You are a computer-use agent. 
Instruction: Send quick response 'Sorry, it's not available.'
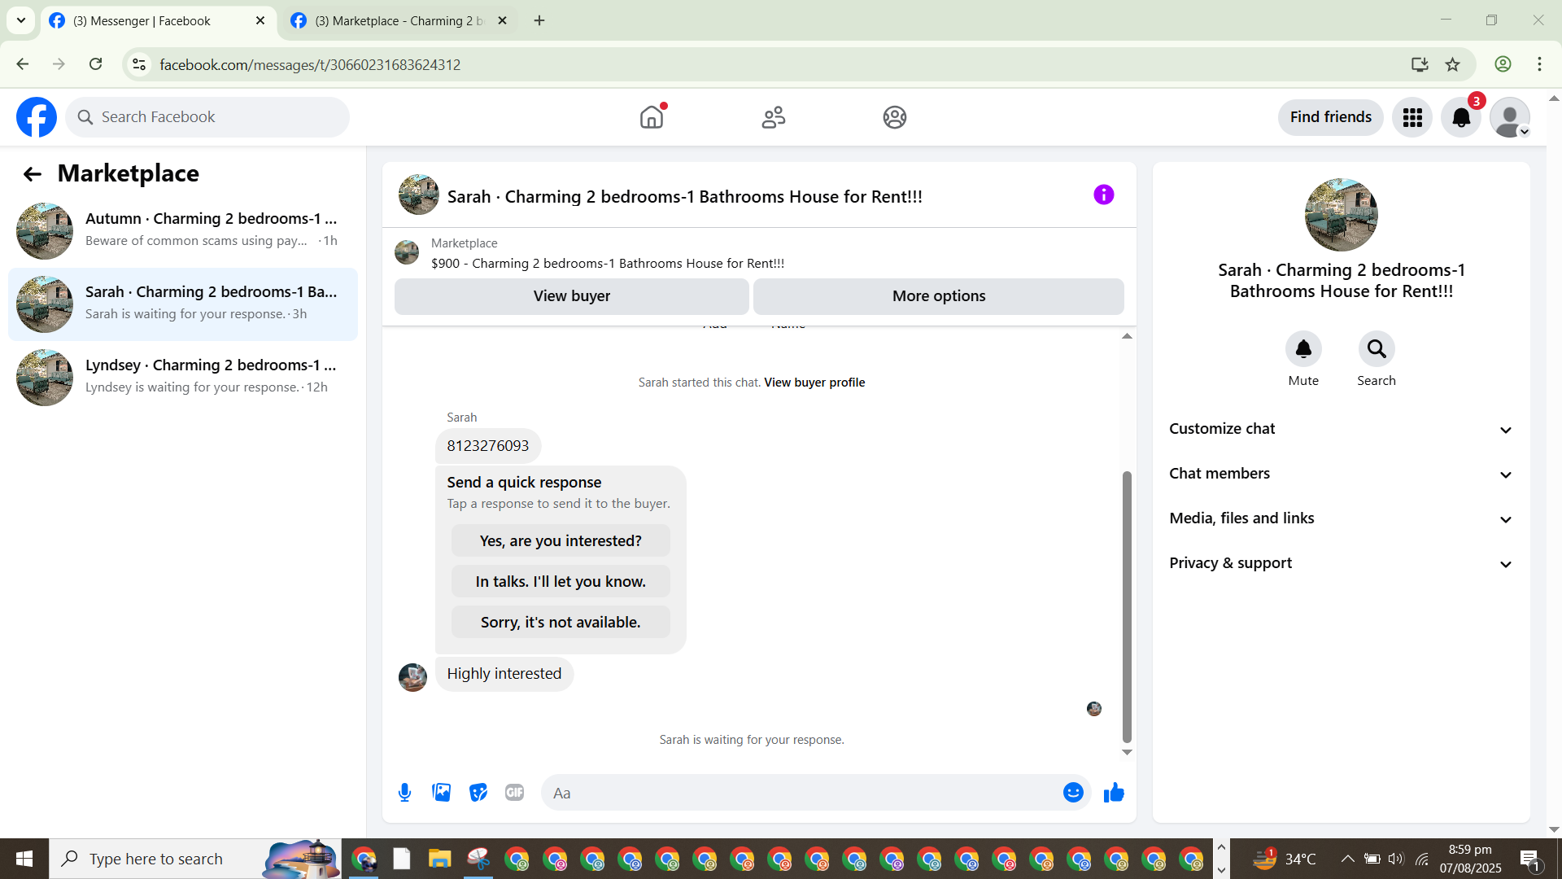click(x=561, y=623)
